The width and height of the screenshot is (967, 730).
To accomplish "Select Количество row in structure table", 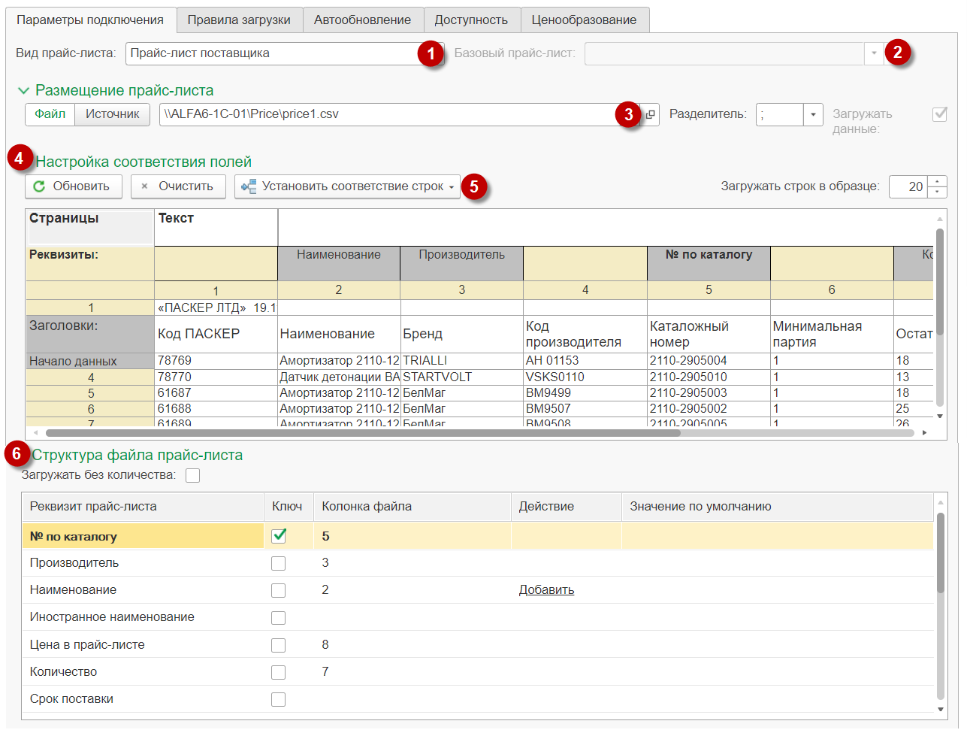I will [478, 672].
